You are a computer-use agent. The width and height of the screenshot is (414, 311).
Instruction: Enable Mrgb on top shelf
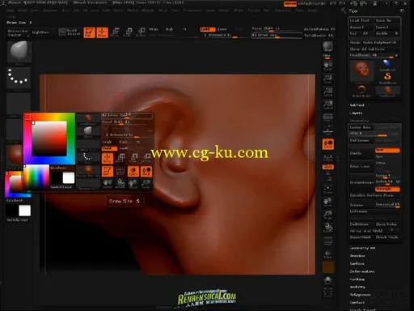(154, 29)
